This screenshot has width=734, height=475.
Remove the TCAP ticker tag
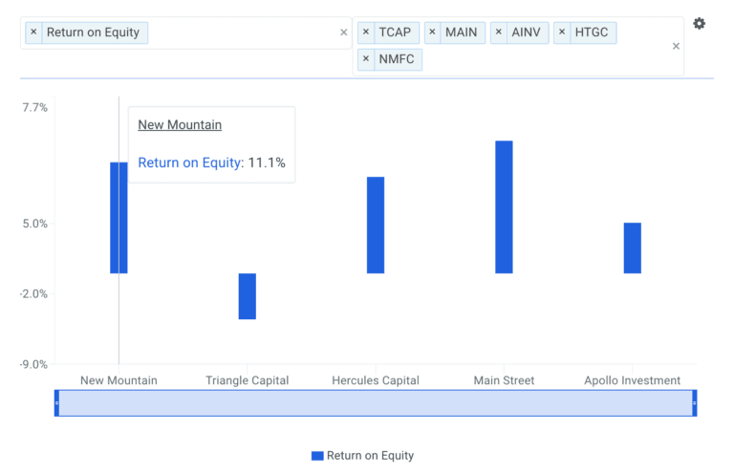(366, 32)
